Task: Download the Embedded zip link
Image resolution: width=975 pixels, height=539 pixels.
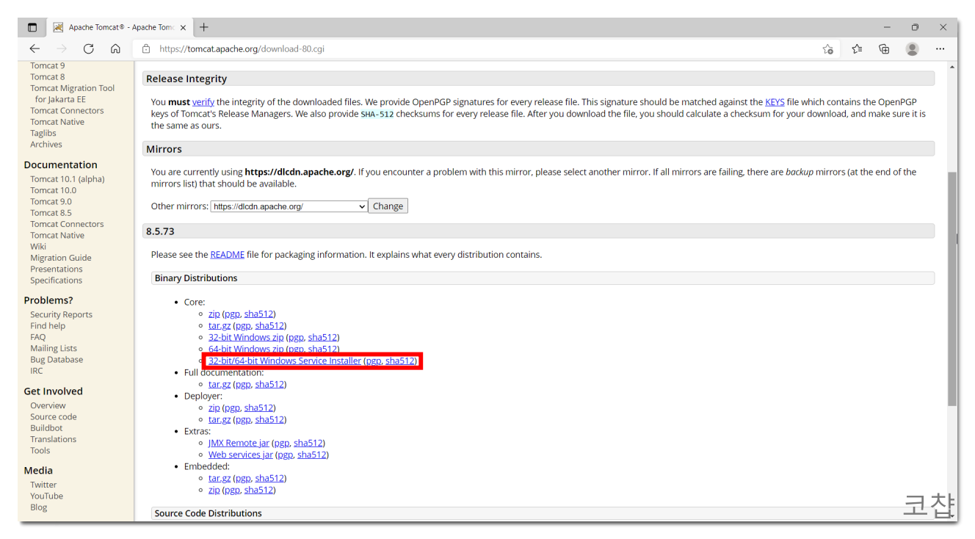Action: 214,490
